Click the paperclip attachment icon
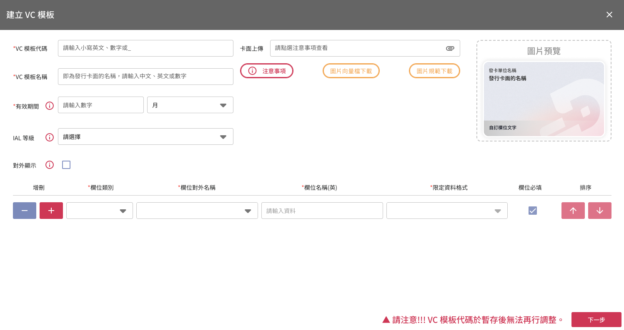 click(x=450, y=48)
